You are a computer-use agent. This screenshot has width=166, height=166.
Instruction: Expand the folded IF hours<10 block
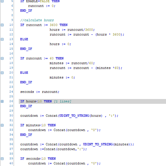(x=2, y=101)
